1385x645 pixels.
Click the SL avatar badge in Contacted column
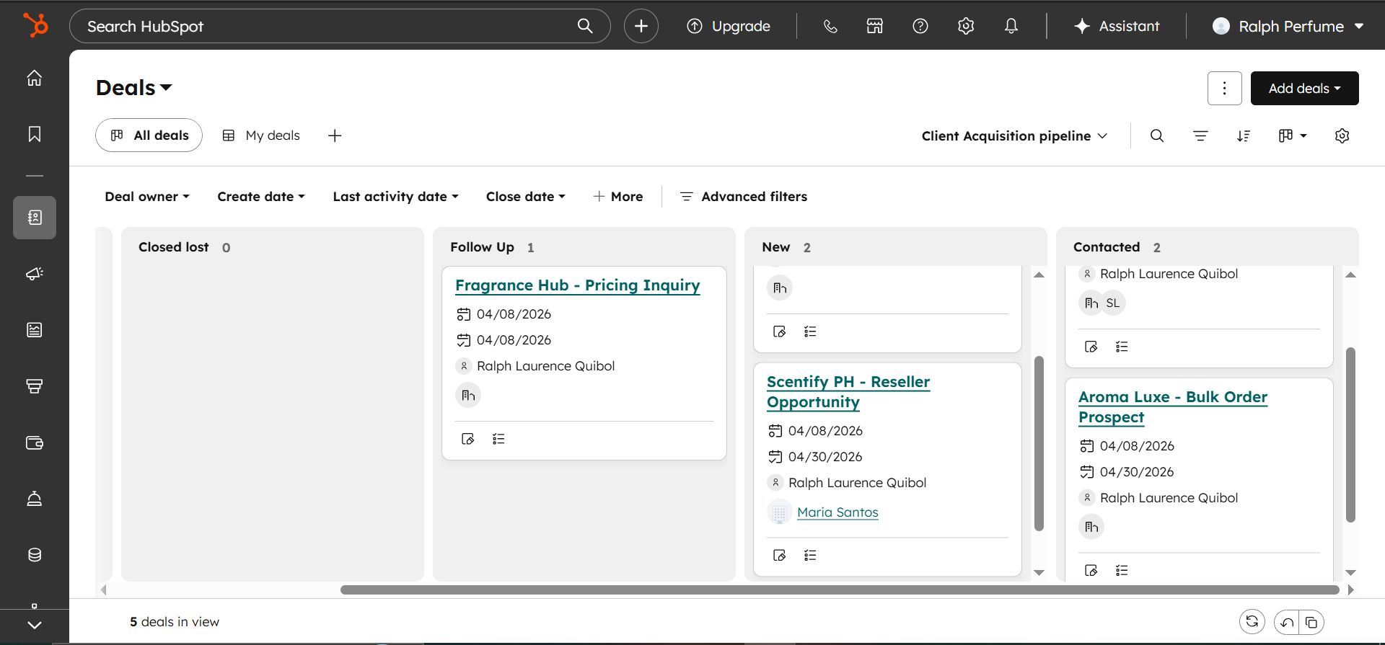point(1113,303)
